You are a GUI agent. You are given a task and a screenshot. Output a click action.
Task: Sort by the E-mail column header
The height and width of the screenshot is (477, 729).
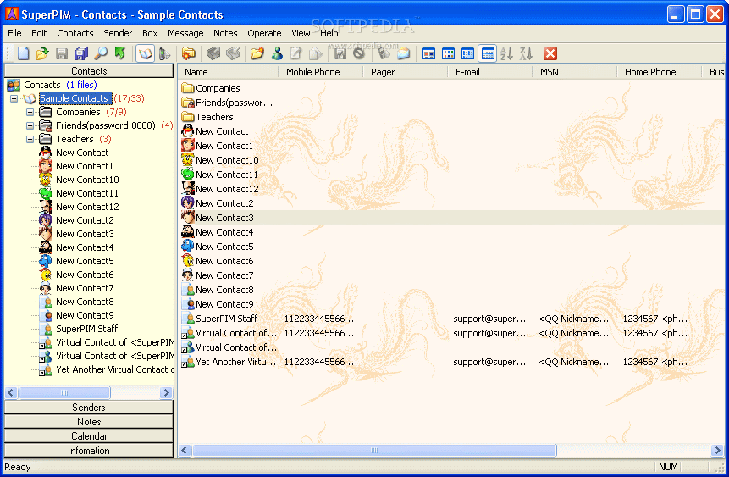pyautogui.click(x=490, y=72)
